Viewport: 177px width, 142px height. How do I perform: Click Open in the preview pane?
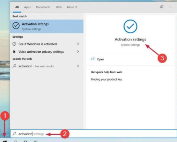[x=101, y=59]
